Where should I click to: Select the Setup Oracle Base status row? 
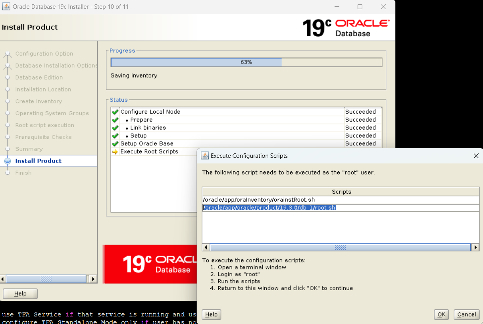(x=246, y=144)
